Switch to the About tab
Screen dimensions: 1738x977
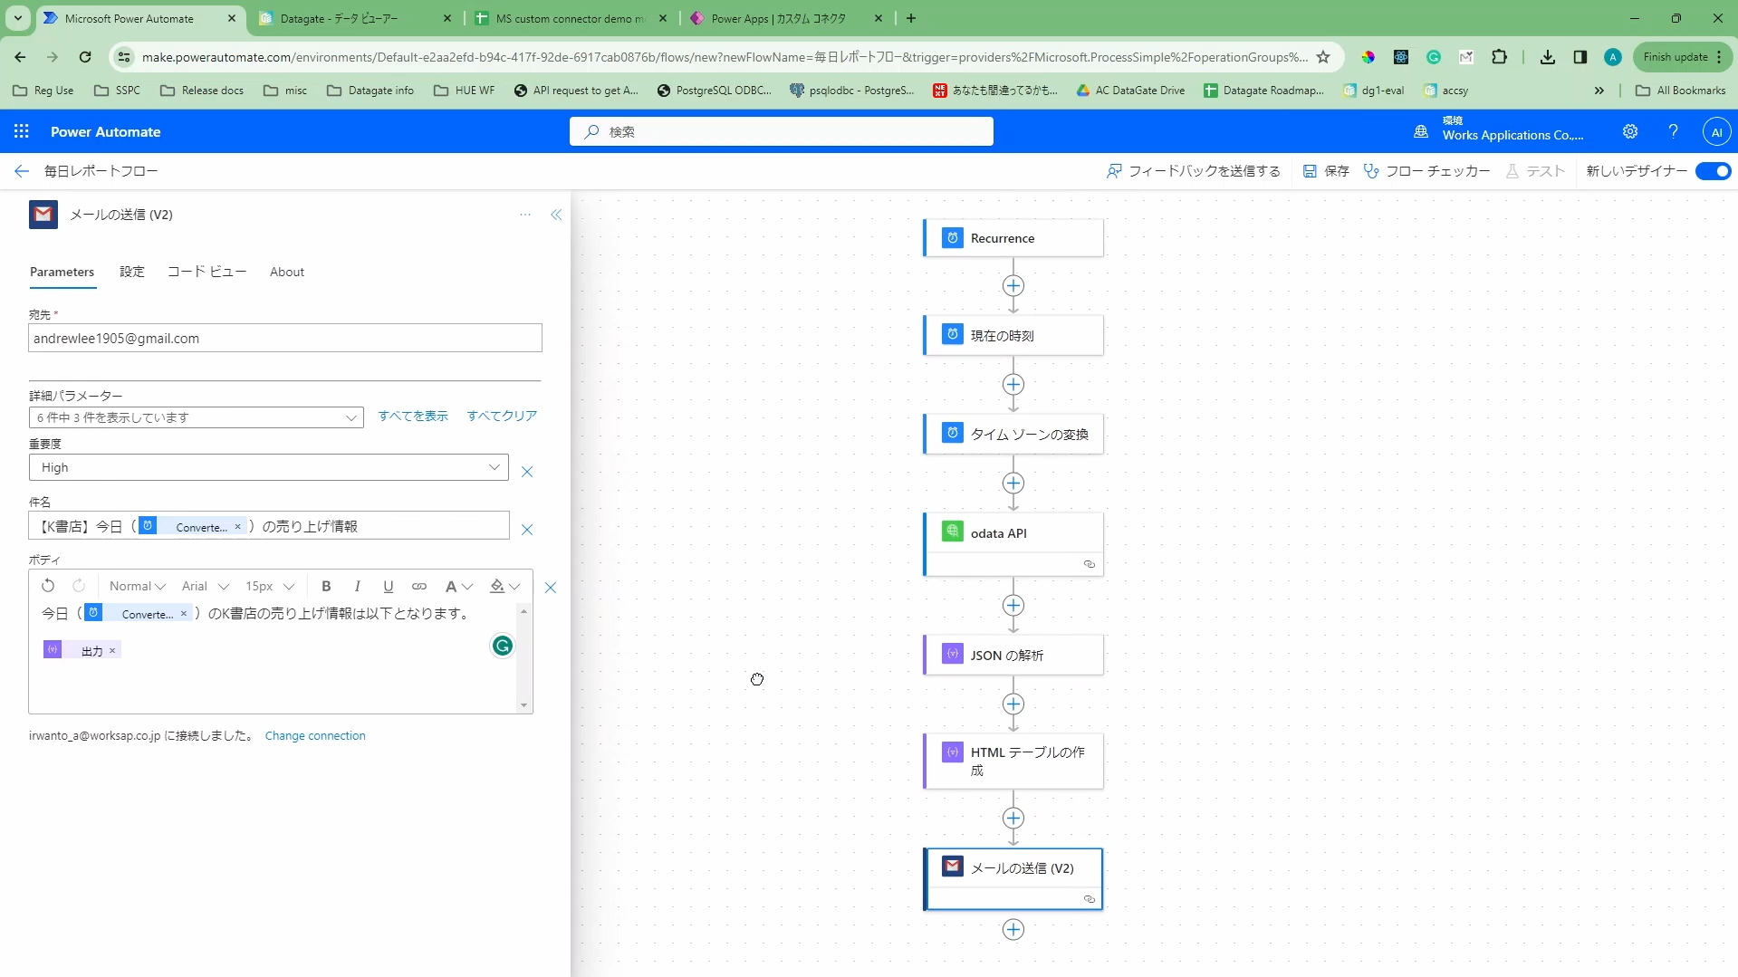tap(287, 272)
